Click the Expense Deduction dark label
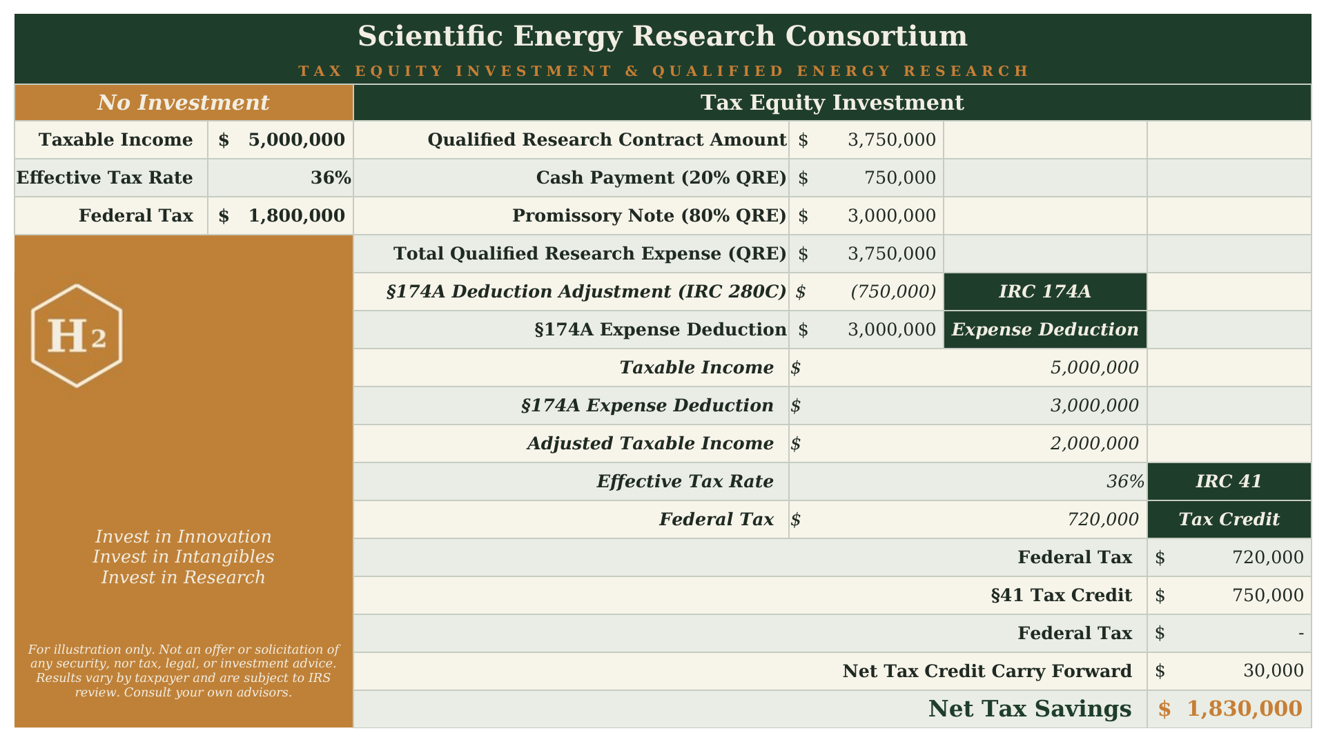This screenshot has height=742, width=1326. [x=1045, y=330]
